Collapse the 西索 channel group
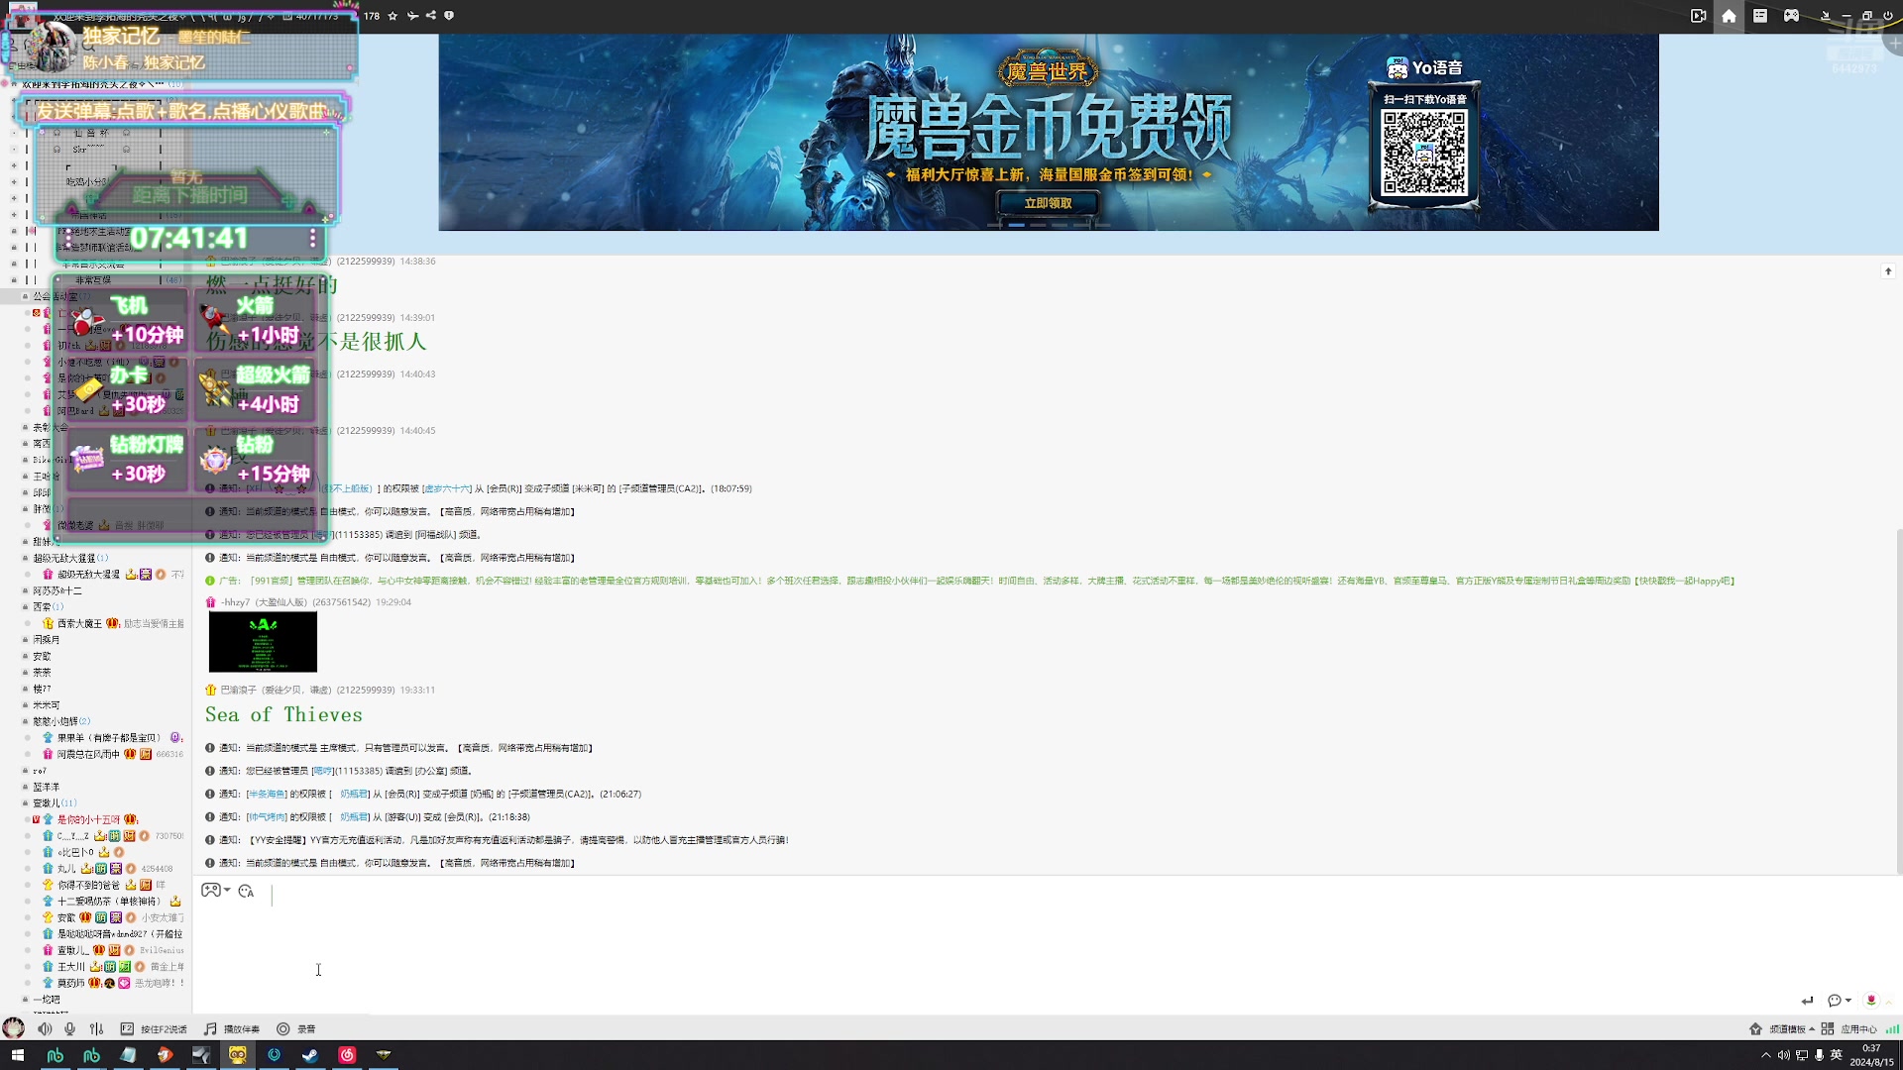 (25, 607)
